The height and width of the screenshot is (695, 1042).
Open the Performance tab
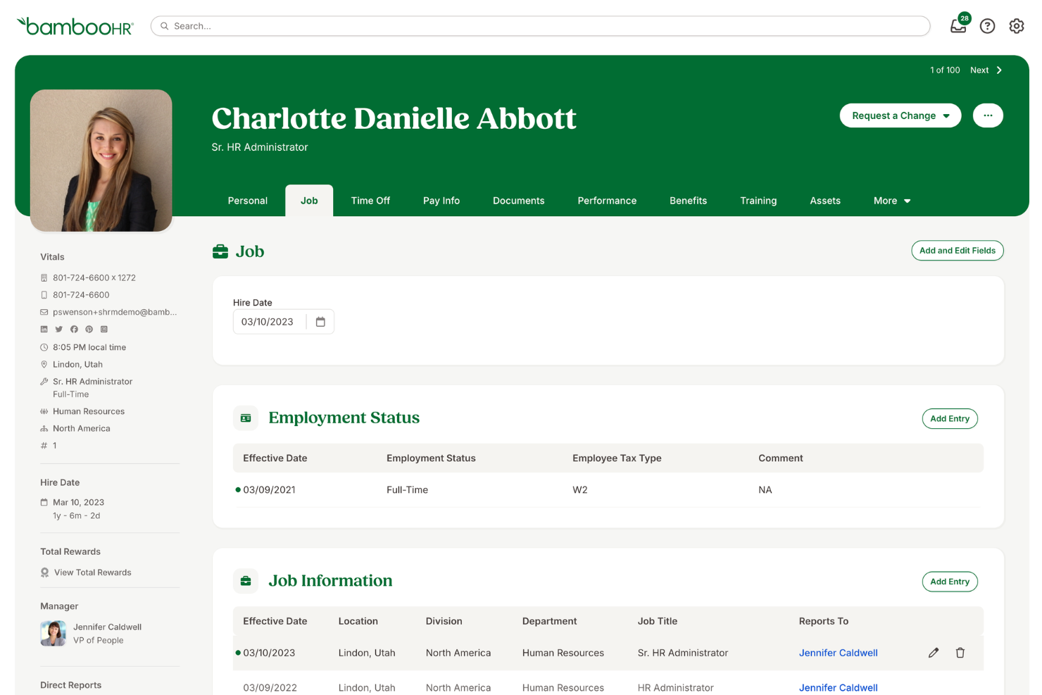(607, 201)
